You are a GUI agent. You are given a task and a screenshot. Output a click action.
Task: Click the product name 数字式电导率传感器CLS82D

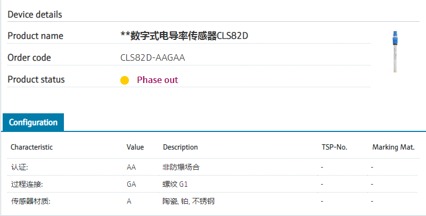(x=185, y=36)
